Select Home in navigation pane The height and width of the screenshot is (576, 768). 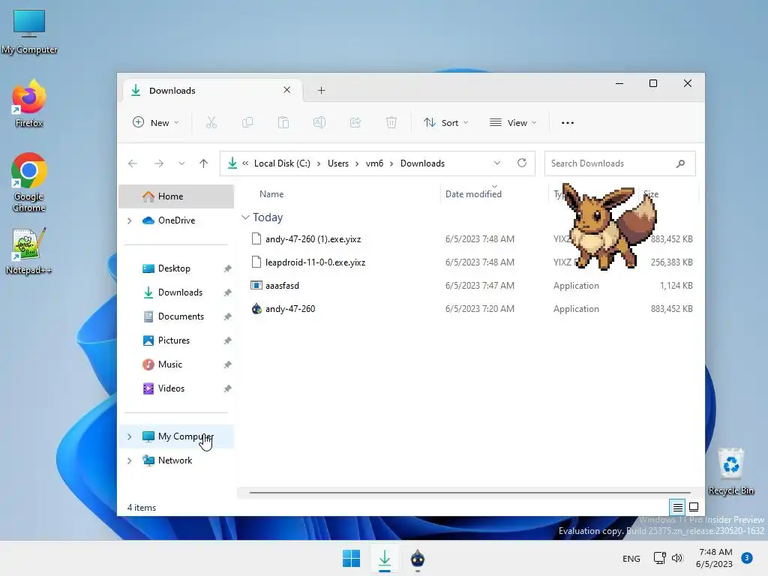pos(176,196)
